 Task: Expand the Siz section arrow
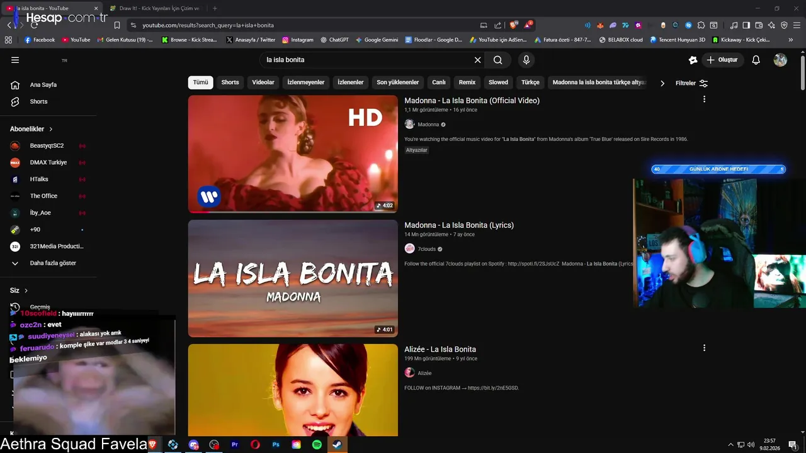pos(26,291)
